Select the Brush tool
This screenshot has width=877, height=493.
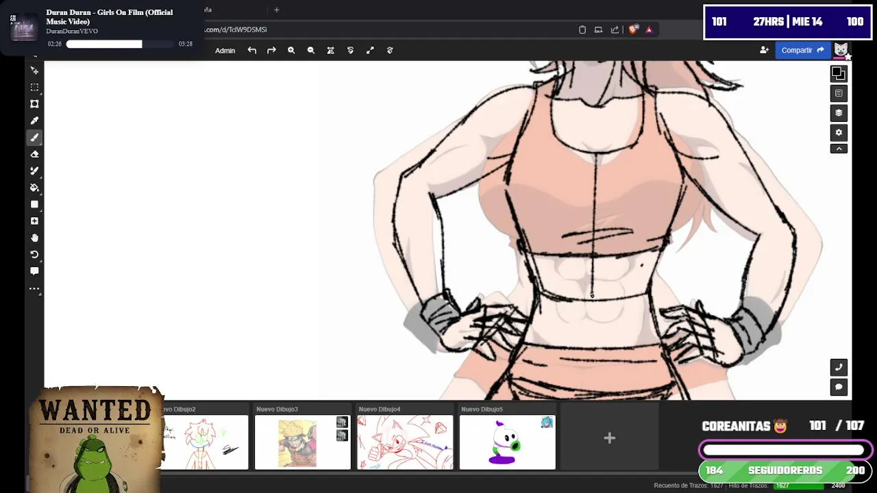click(x=34, y=138)
